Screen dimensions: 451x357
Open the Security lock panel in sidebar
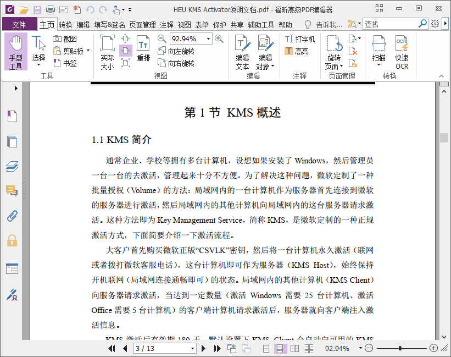(12, 241)
